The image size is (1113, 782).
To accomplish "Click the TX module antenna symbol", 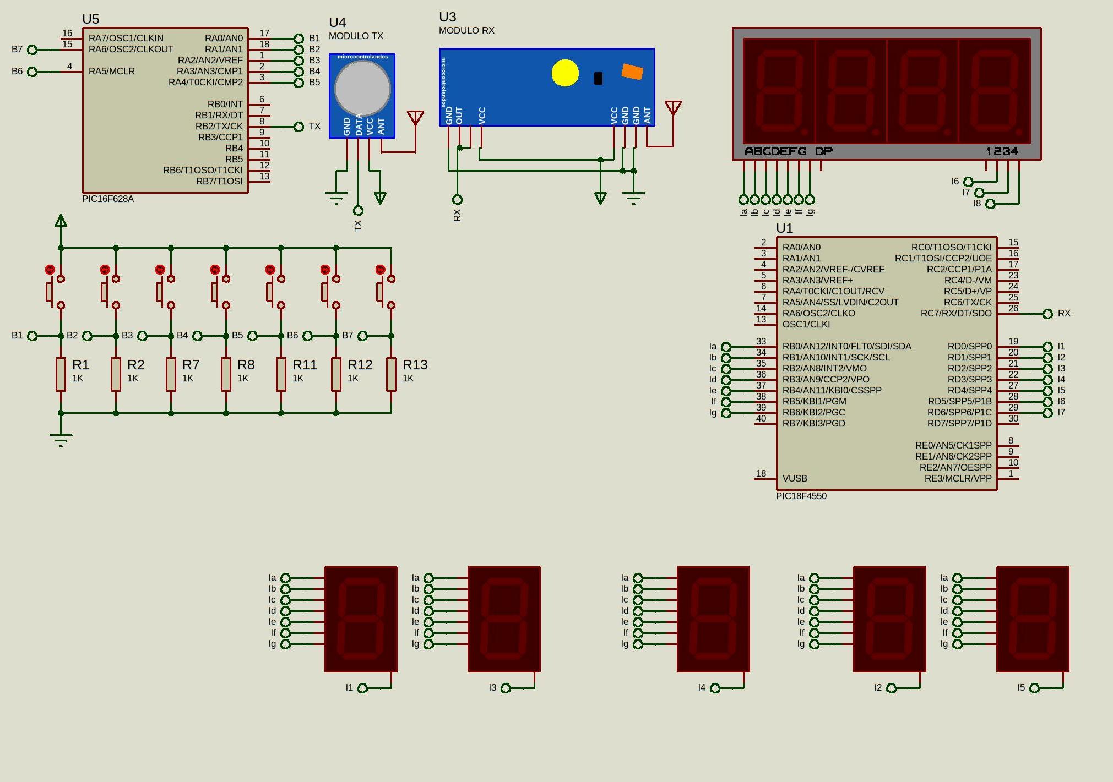I will [x=415, y=118].
